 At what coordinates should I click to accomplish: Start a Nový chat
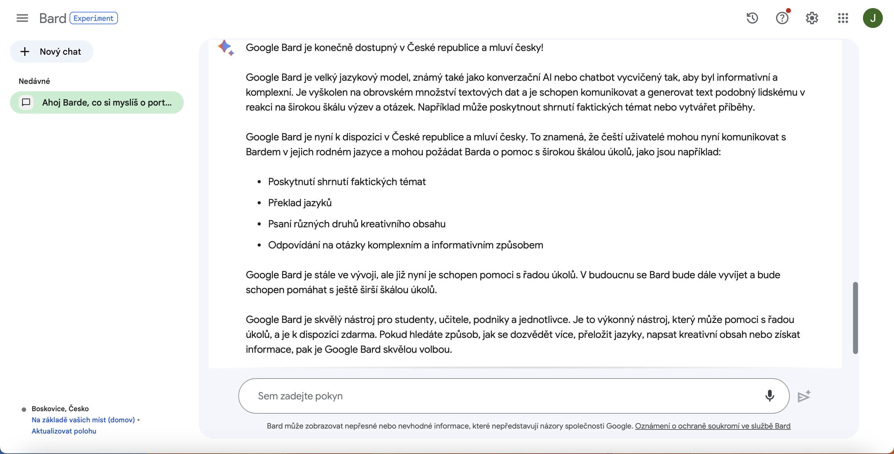(x=51, y=51)
